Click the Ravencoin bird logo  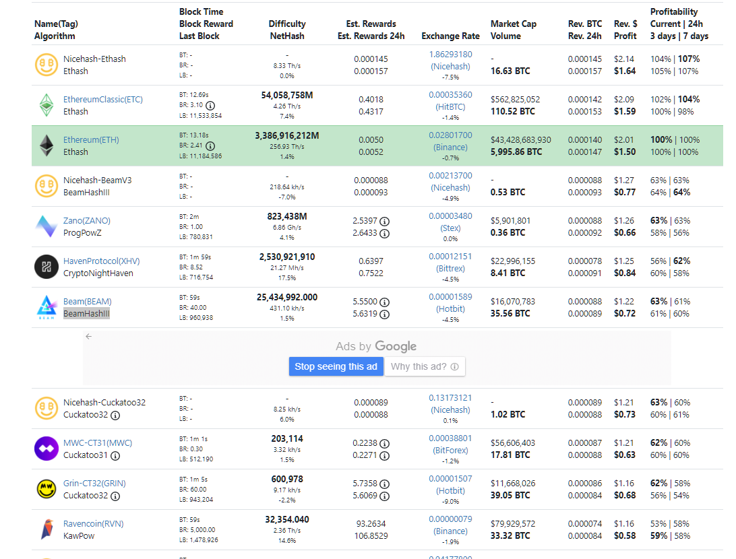(x=47, y=529)
